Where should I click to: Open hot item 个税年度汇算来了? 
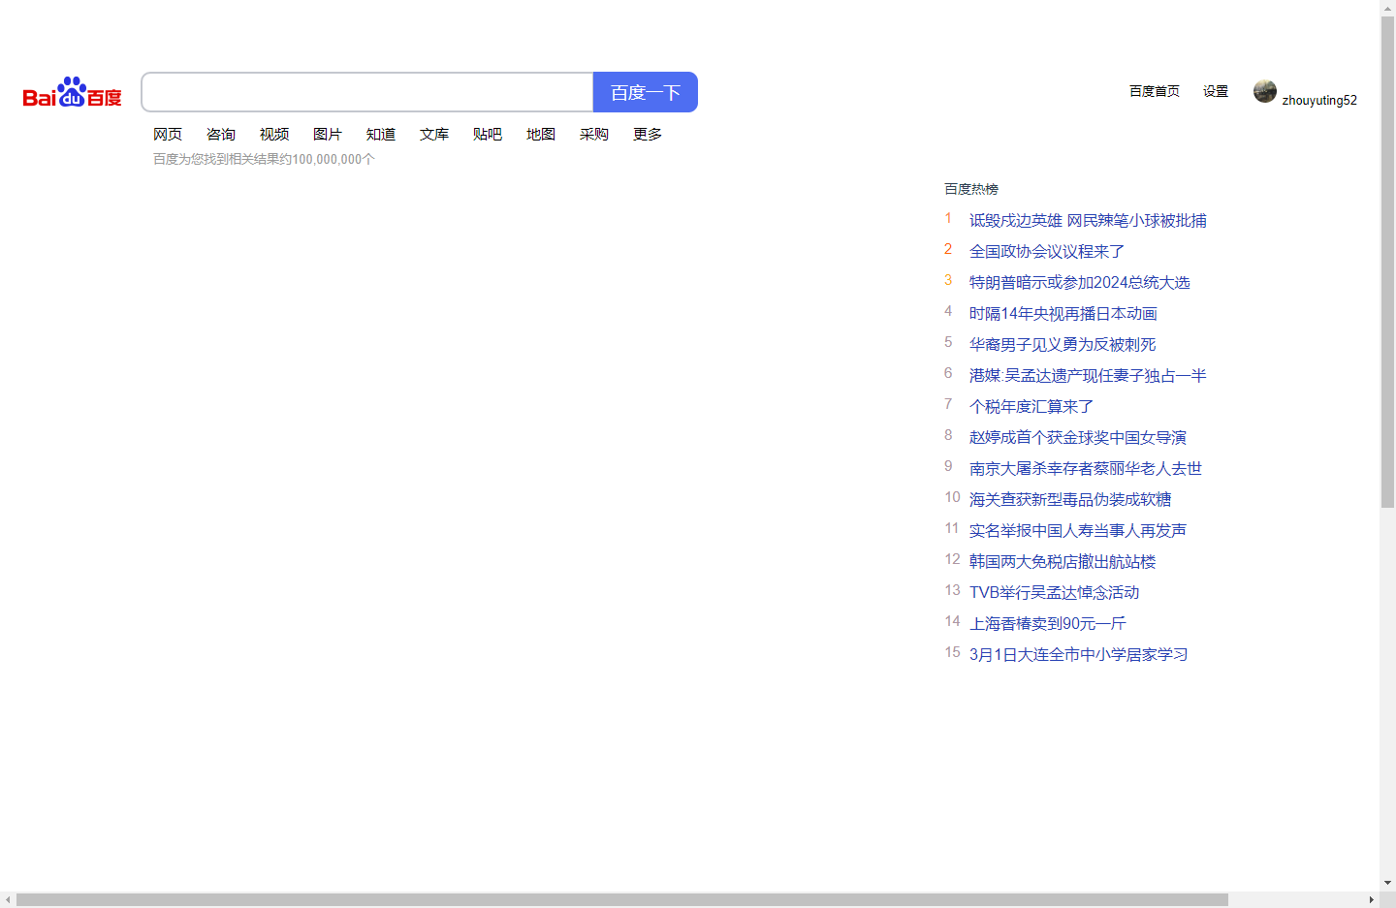pos(1031,406)
